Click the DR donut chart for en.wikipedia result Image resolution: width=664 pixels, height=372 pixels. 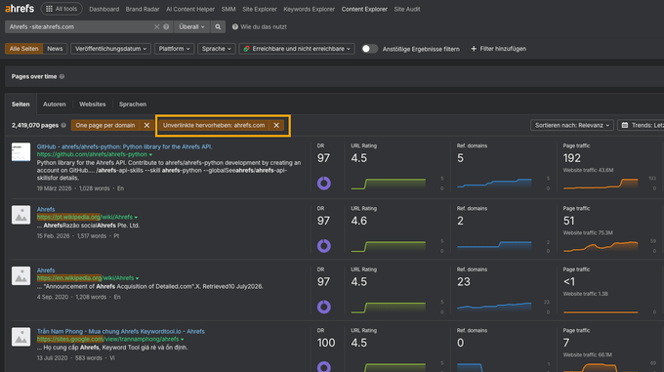[x=324, y=307]
